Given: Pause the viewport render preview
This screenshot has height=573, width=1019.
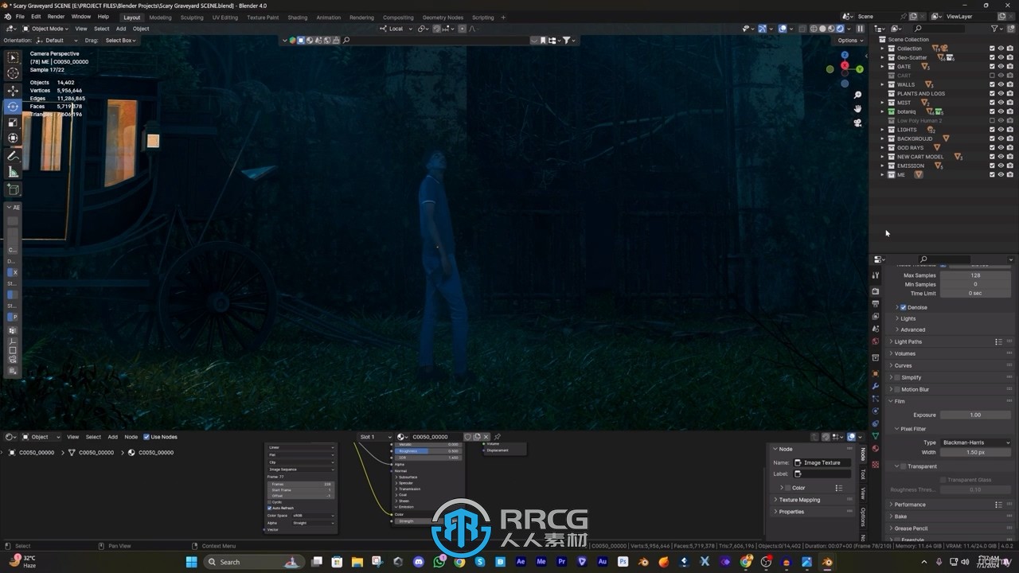Looking at the screenshot, I should tap(860, 29).
